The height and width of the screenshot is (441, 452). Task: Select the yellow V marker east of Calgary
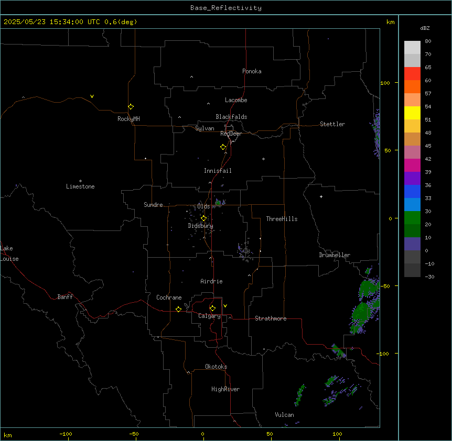(225, 306)
